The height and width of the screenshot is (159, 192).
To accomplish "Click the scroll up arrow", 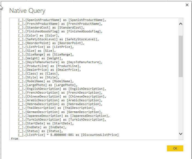I will pyautogui.click(x=181, y=24).
